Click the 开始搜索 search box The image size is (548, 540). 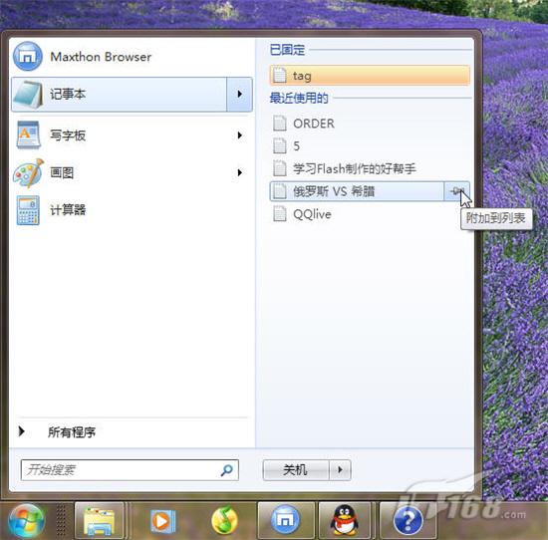pos(130,470)
